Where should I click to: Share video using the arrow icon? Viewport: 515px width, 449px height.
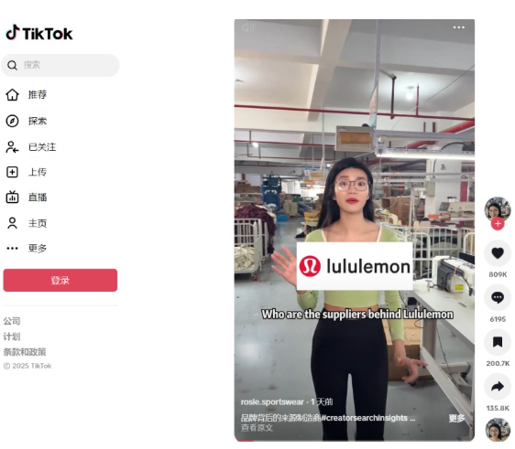tap(498, 387)
